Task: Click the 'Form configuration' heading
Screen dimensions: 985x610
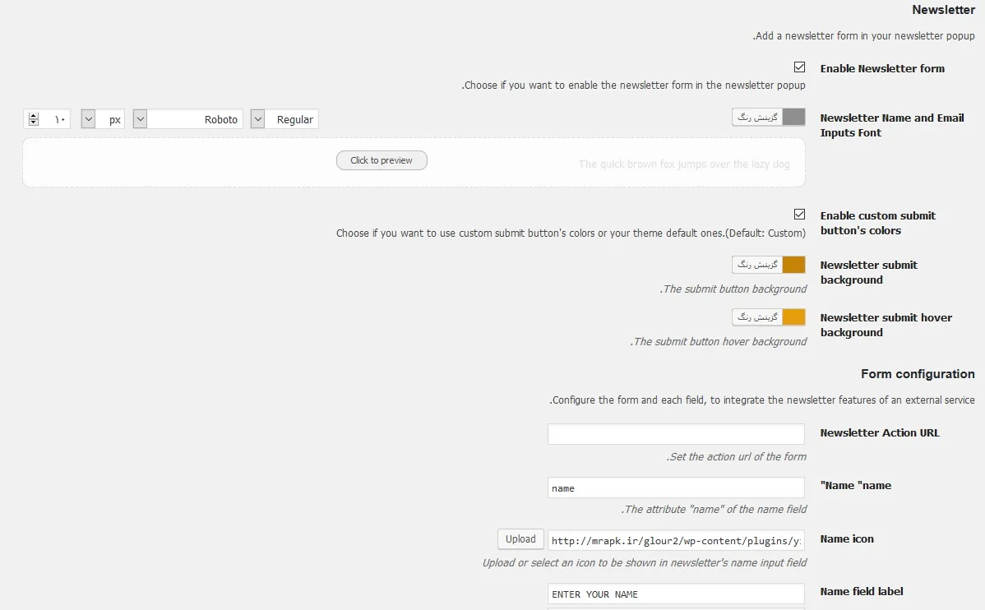Action: coord(918,374)
